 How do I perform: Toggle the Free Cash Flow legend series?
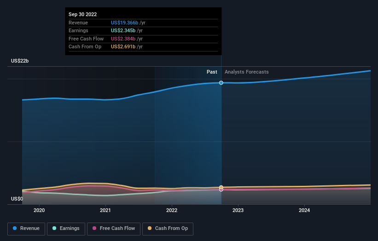[114, 229]
